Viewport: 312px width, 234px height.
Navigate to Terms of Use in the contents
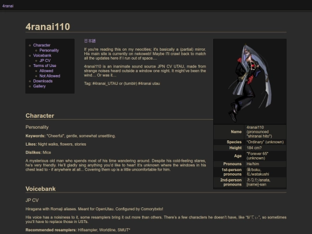[x=44, y=66]
